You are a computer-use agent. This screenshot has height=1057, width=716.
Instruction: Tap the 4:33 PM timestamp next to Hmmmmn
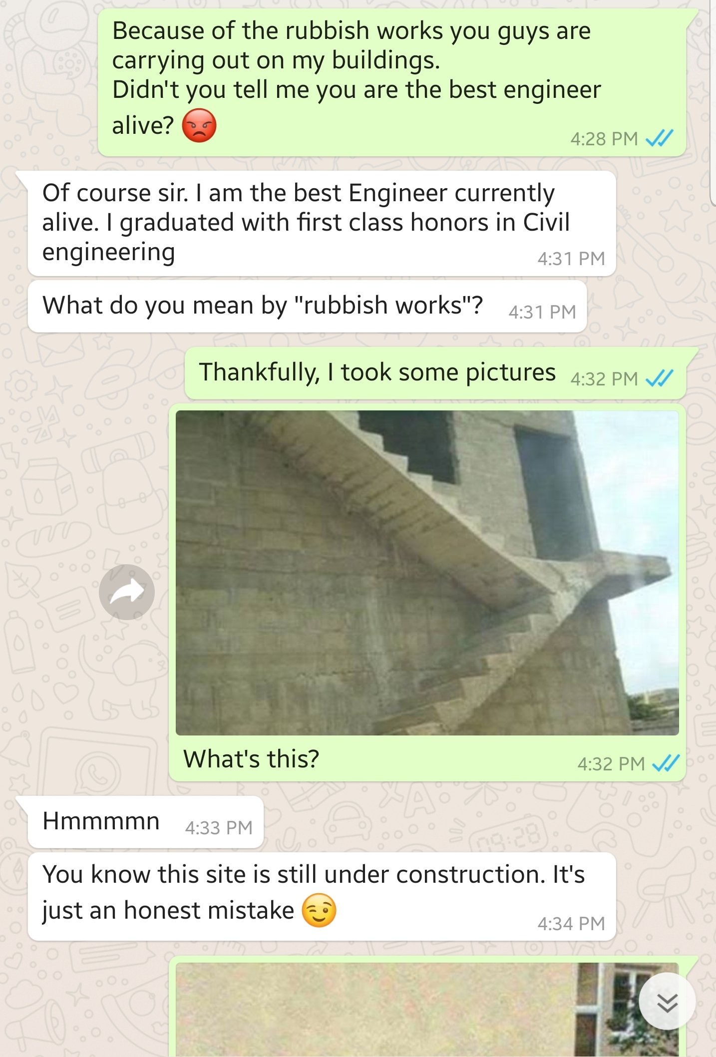coord(219,828)
